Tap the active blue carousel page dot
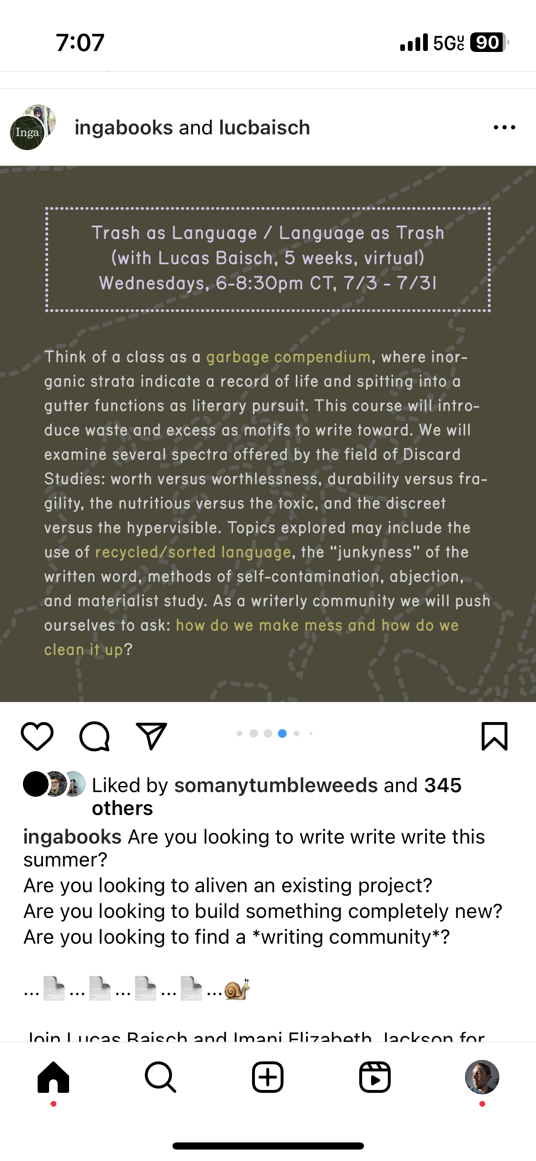This screenshot has height=1161, width=536. (x=282, y=733)
